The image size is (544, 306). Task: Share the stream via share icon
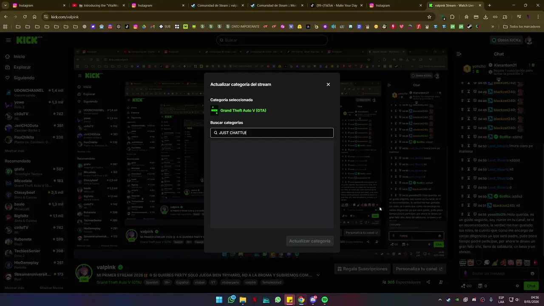pos(428,282)
